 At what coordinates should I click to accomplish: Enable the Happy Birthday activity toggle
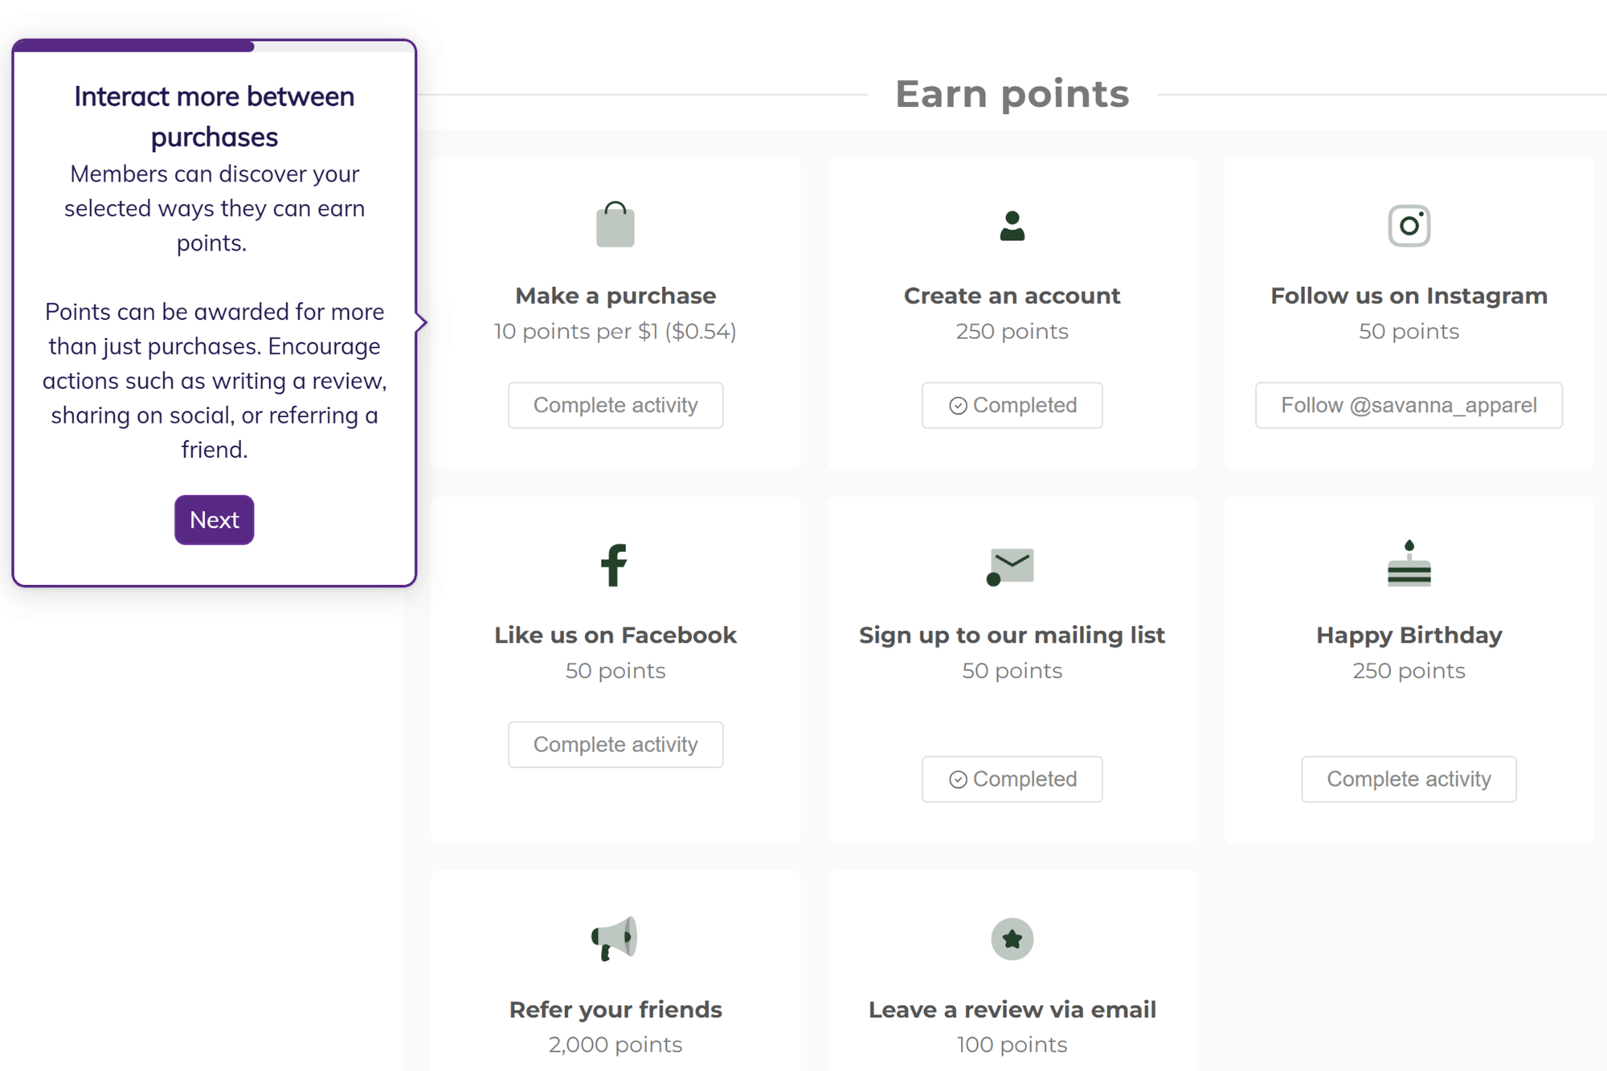(x=1408, y=779)
